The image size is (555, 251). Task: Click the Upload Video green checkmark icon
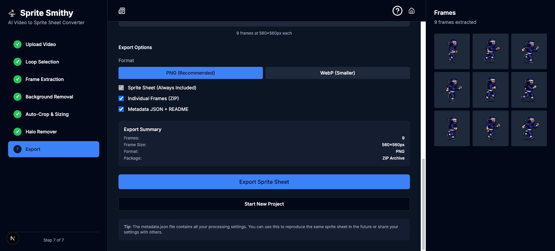coord(18,44)
